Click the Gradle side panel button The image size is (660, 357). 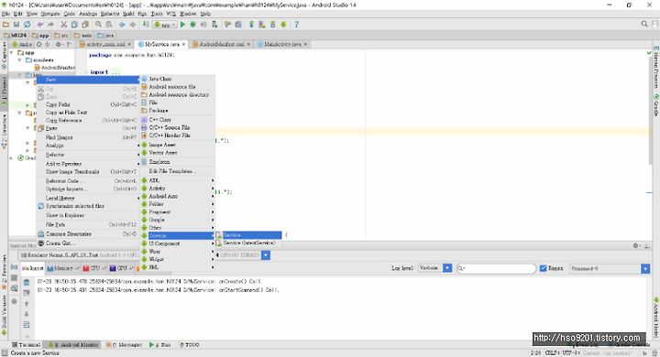(655, 105)
